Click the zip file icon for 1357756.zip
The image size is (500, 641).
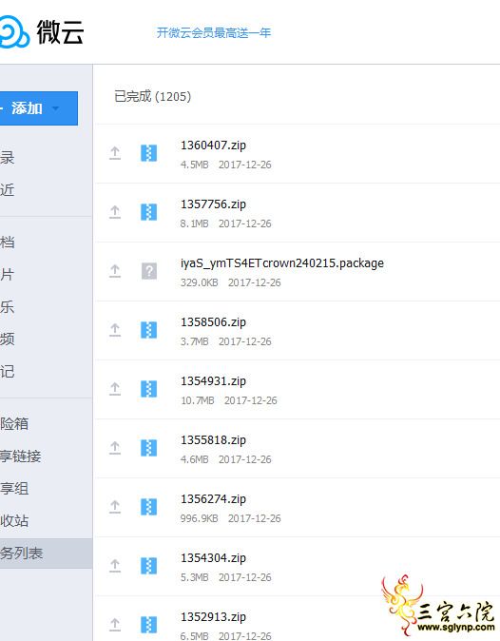(148, 212)
